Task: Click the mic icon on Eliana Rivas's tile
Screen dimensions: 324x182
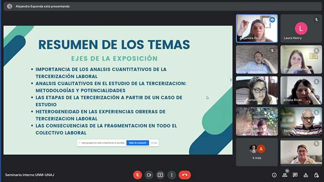Action: pyautogui.click(x=316, y=82)
